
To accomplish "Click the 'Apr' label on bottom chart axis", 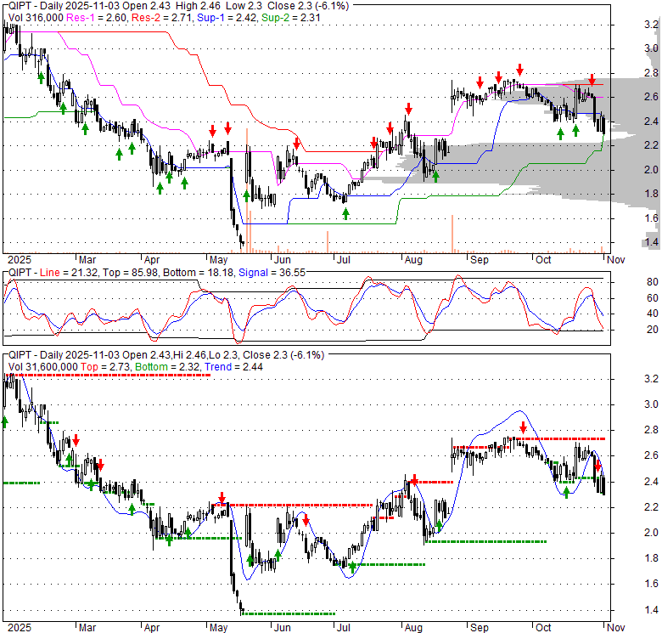I will point(152,628).
